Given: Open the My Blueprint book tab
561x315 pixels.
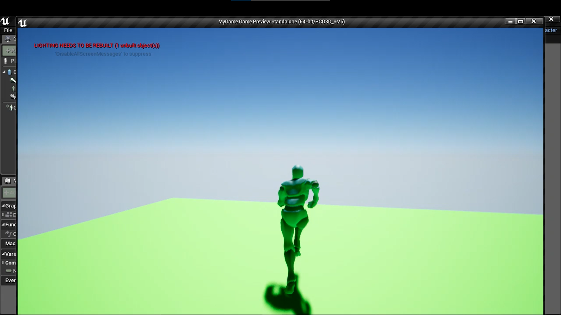Looking at the screenshot, I should click(8, 181).
